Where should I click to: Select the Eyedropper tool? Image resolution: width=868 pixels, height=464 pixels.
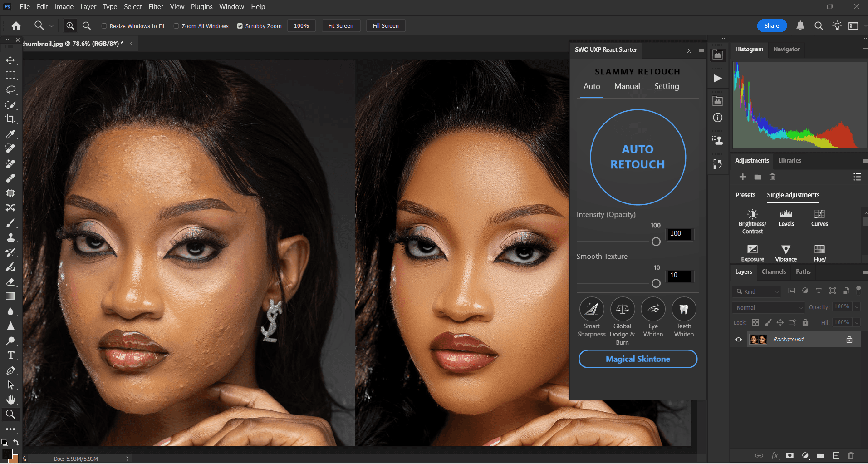coord(10,134)
